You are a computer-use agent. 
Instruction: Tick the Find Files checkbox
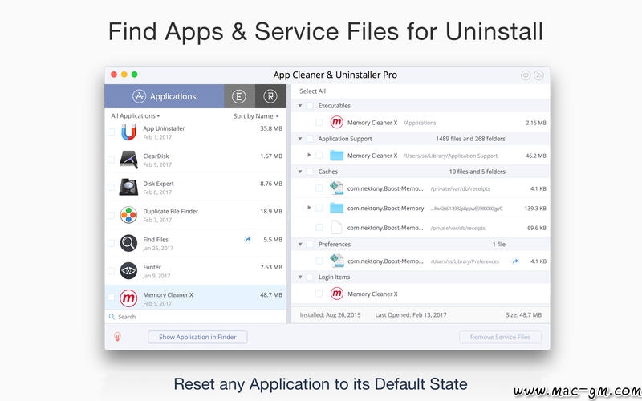[x=111, y=243]
